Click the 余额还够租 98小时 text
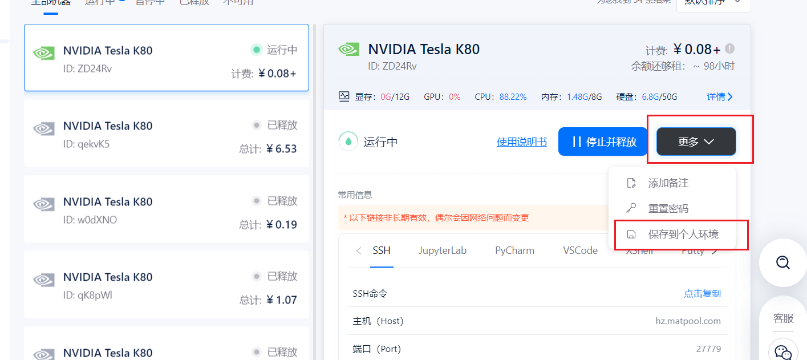The image size is (807, 360). (x=683, y=66)
